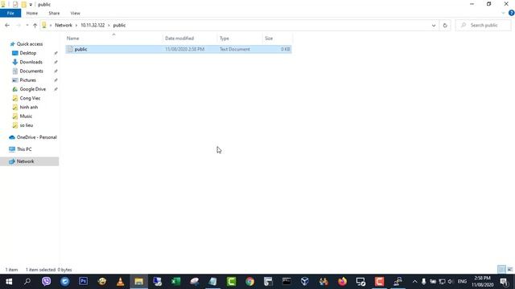Click the Properties quick access toolbar icon
The height and width of the screenshot is (289, 515).
(x=15, y=5)
